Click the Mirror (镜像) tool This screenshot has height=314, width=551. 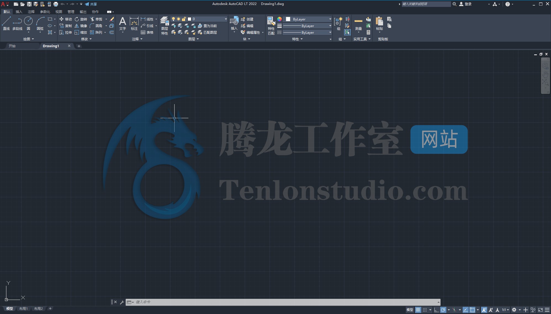(81, 26)
